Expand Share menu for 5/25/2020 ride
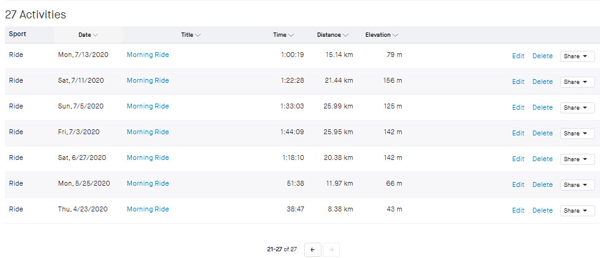Screen dimensions: 600x258 click(x=577, y=185)
